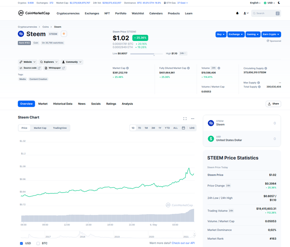Image resolution: width=290 pixels, height=247 pixels.
Task: Add Steem to watchlist star
Action: click(64, 34)
